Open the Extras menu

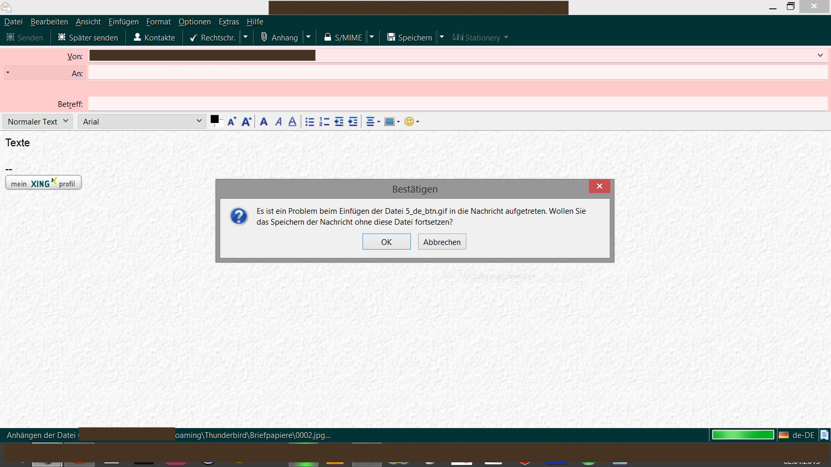pos(229,22)
